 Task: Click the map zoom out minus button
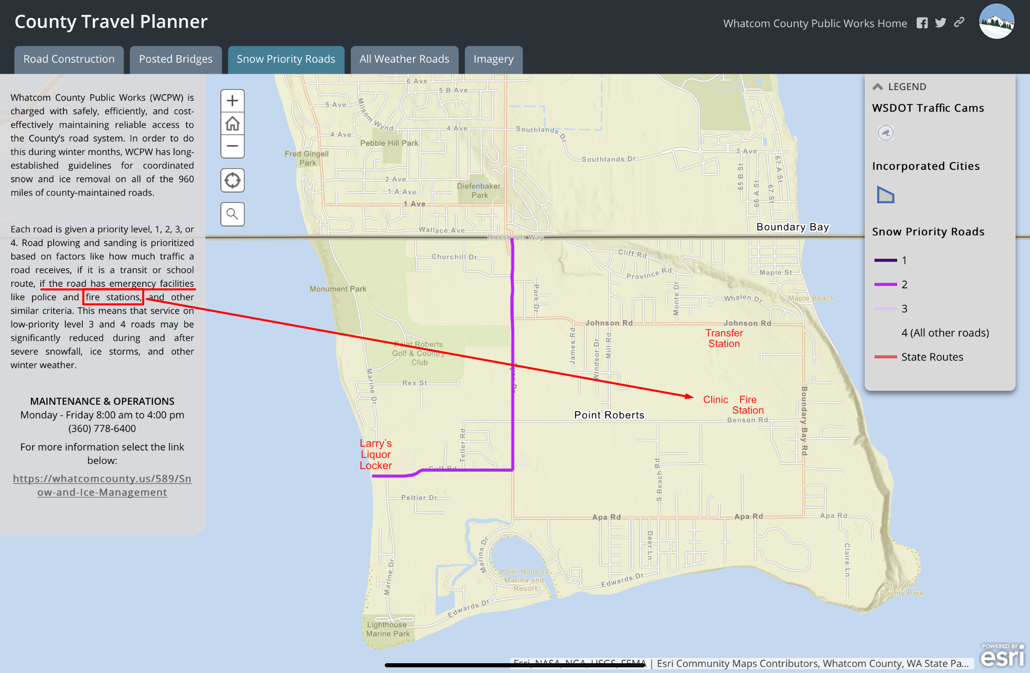[232, 146]
